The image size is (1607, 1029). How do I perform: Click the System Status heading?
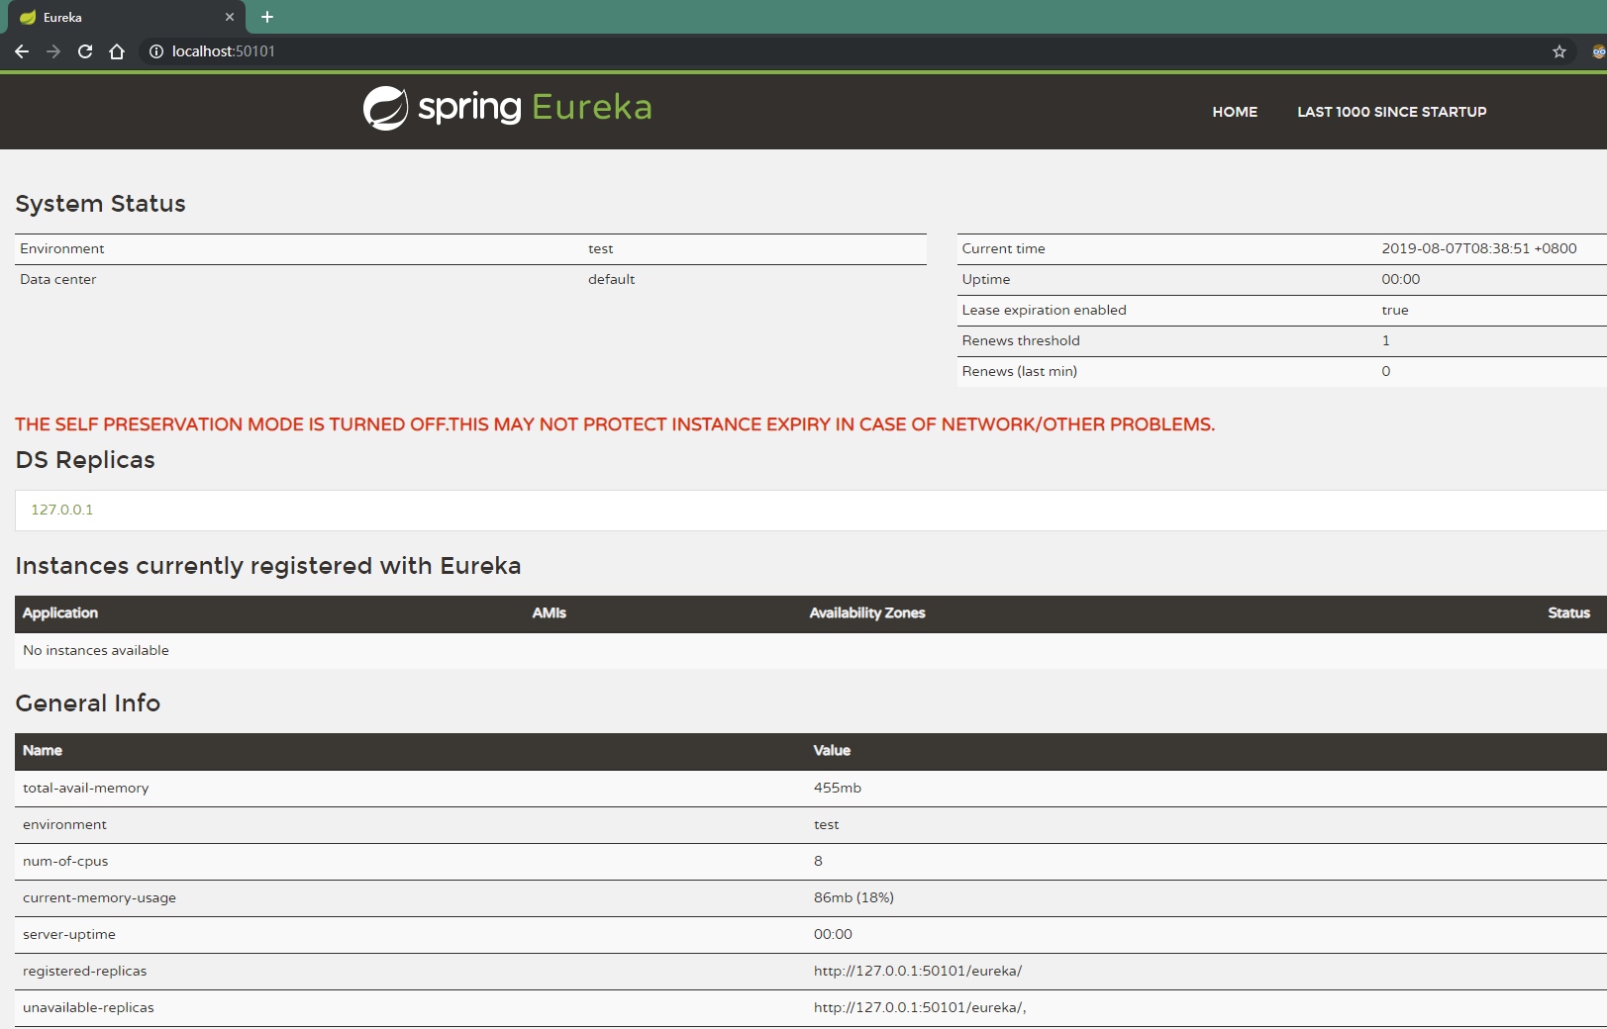[x=100, y=204]
